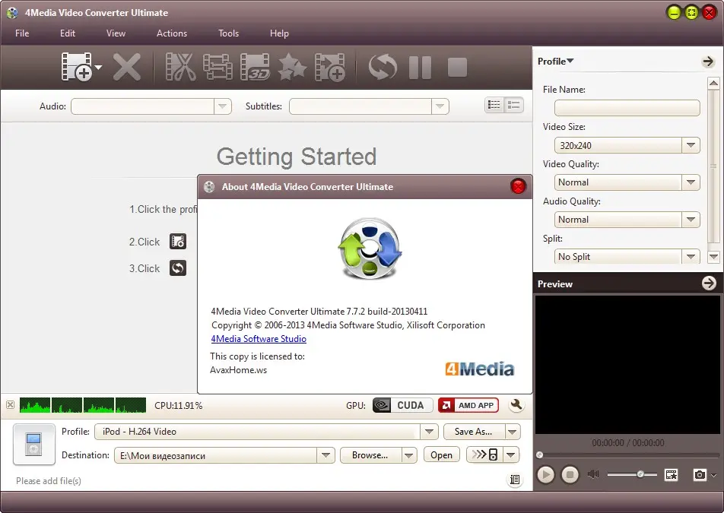724x513 pixels.
Task: Open the File menu
Action: [22, 33]
